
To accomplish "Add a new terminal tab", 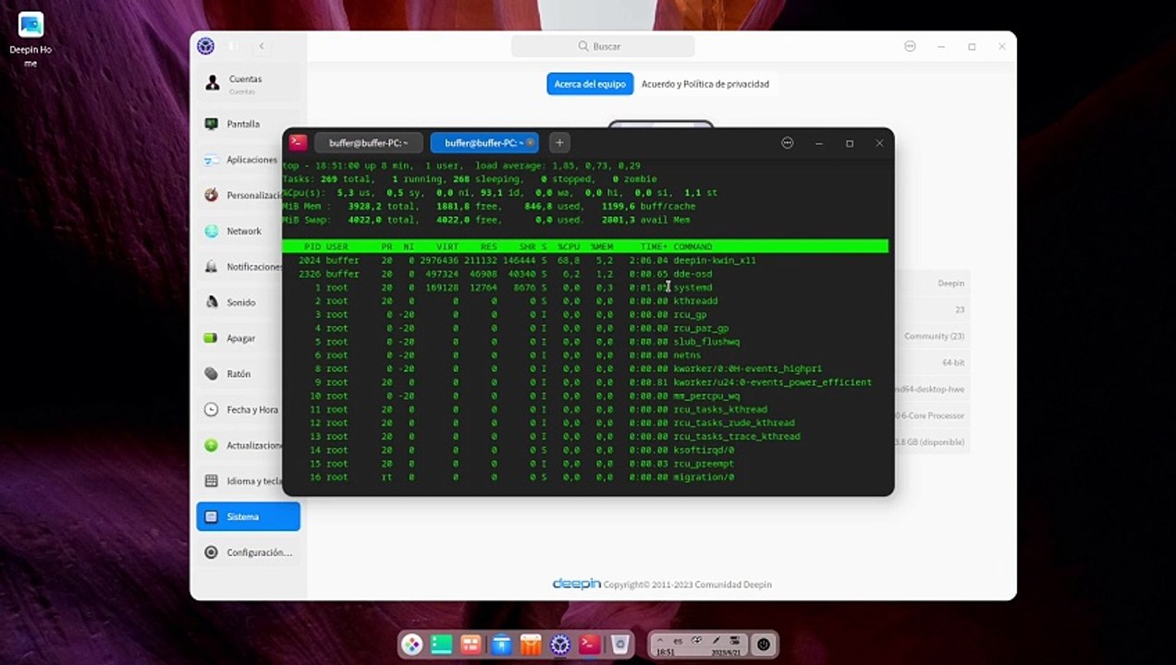I will click(x=559, y=142).
